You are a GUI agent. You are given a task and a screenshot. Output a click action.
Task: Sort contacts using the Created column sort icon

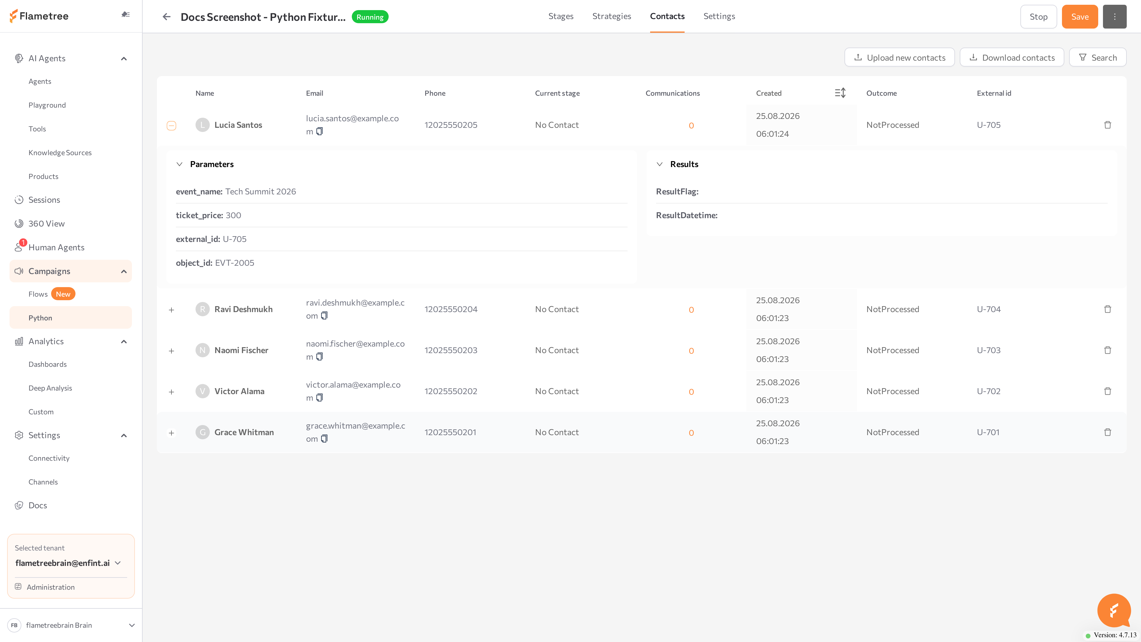click(x=840, y=93)
